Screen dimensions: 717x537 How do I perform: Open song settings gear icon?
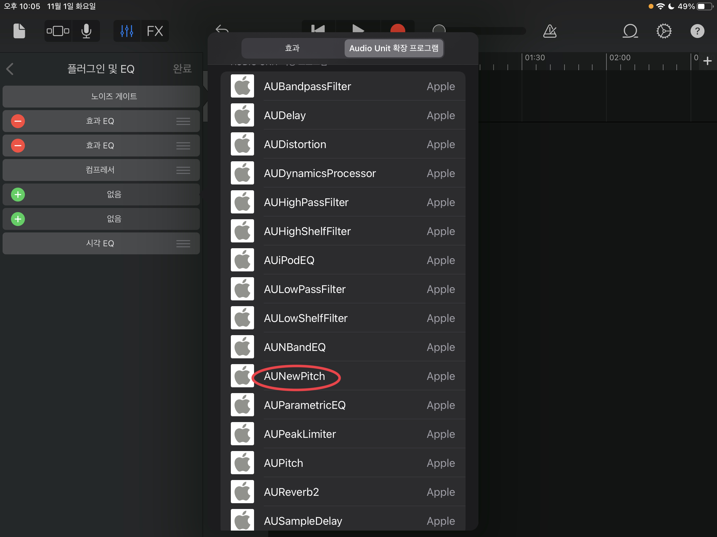click(664, 31)
